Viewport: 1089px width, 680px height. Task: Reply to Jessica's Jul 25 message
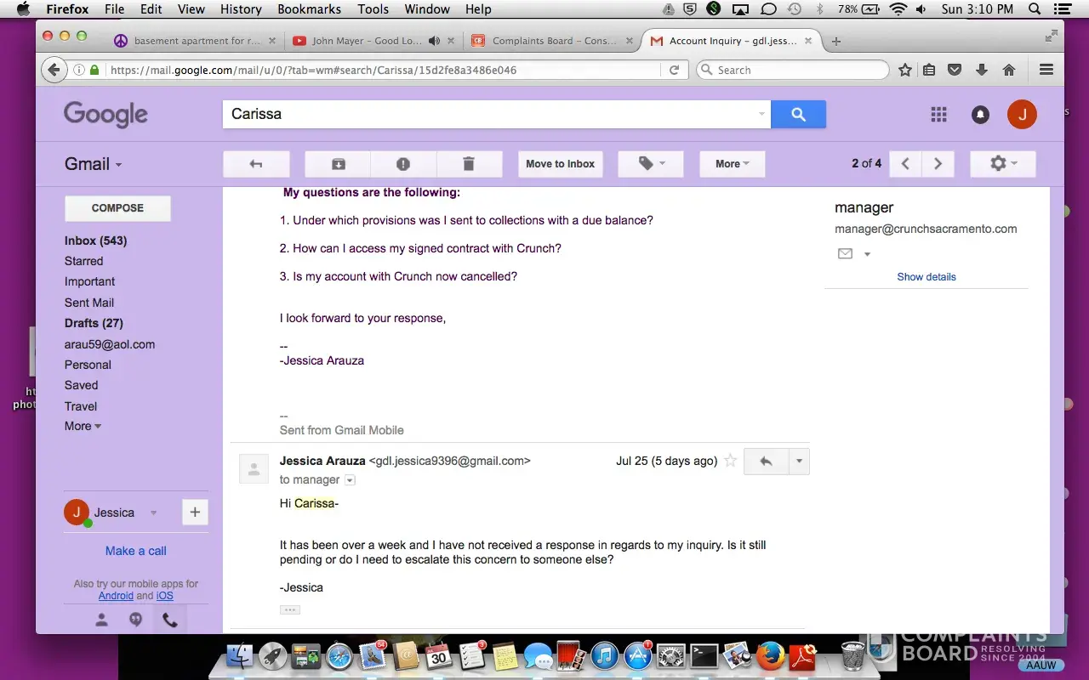coord(766,461)
